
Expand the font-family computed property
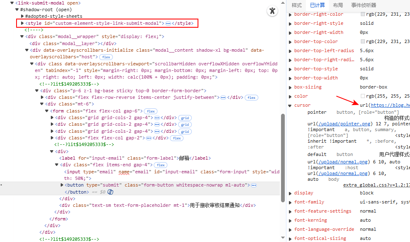pos(290,202)
